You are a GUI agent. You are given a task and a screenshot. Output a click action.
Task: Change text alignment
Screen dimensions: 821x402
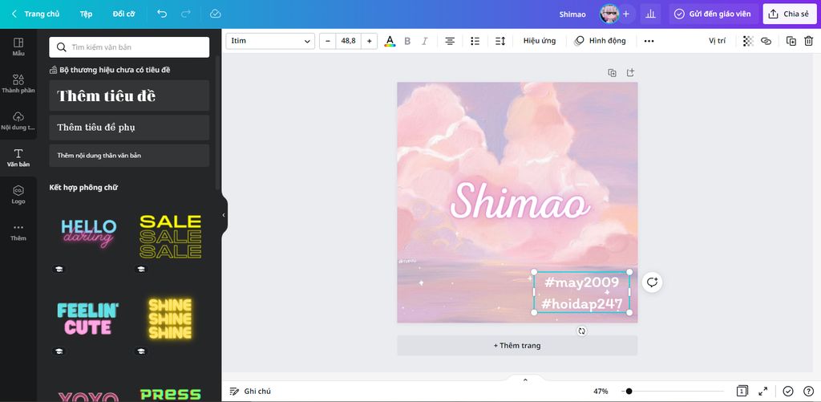(450, 41)
